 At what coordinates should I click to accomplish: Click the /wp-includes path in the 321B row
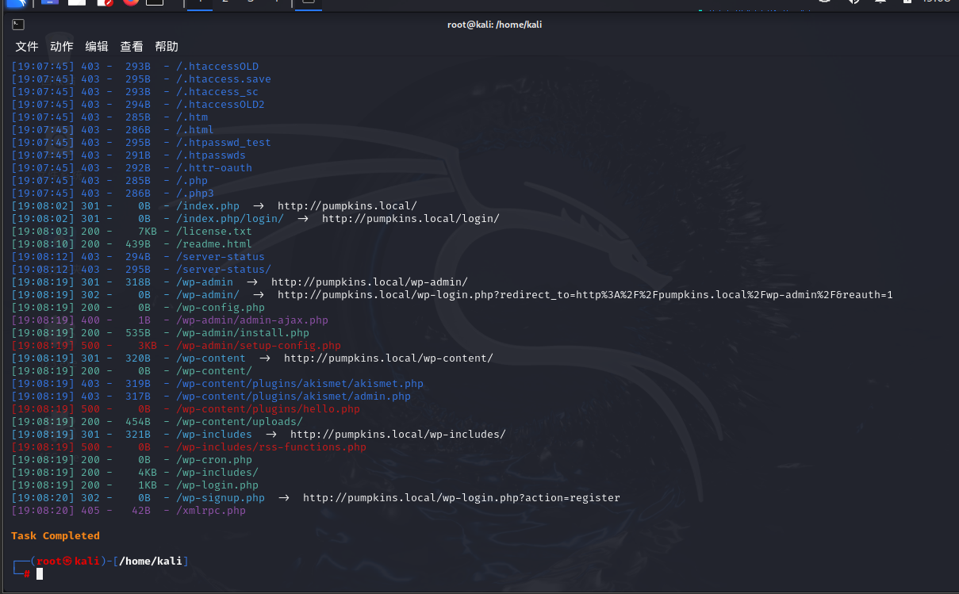[214, 435]
